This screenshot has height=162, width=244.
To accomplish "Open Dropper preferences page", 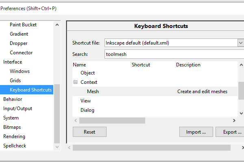I will pos(19,43).
